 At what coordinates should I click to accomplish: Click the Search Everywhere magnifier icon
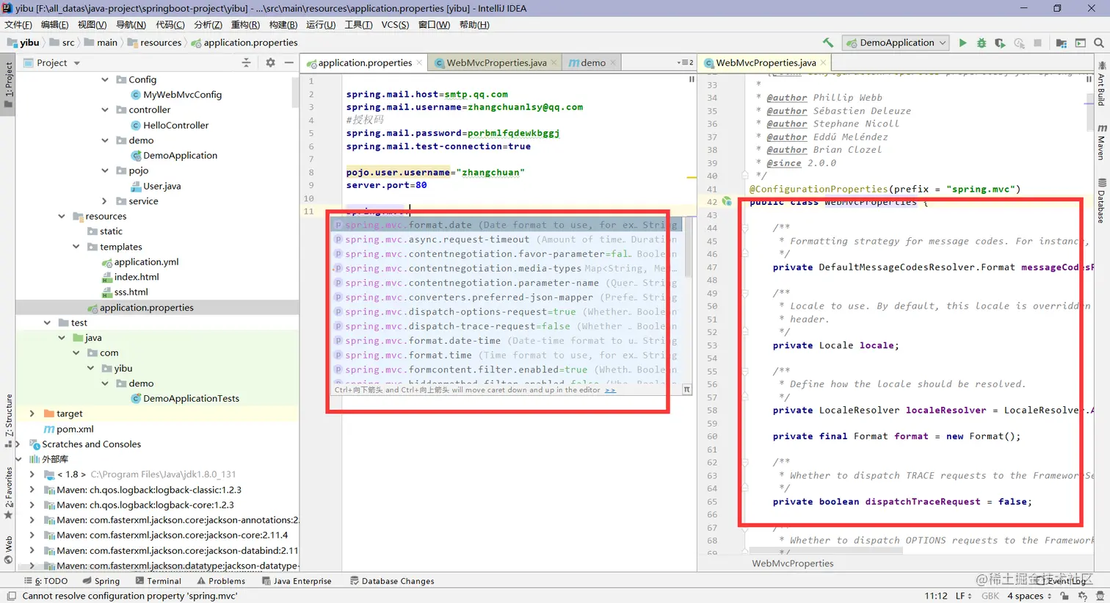[1099, 43]
